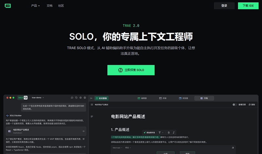Click the preview eye icon in chat header
The image size is (262, 154).
72,98
